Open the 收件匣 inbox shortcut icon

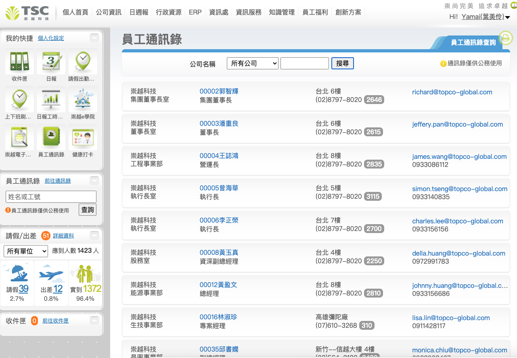point(19,62)
